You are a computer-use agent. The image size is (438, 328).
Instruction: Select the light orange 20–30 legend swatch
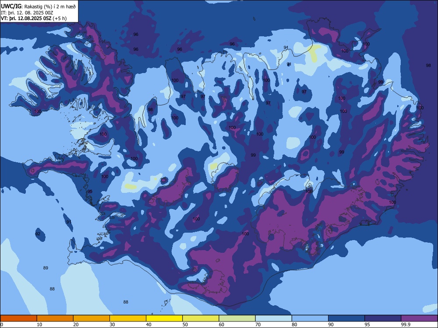92,318
